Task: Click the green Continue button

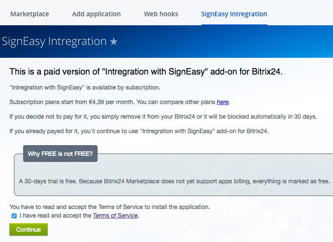Action: 28,230
